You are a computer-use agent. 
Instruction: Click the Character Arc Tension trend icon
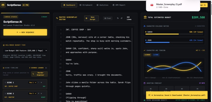pos(144,50)
